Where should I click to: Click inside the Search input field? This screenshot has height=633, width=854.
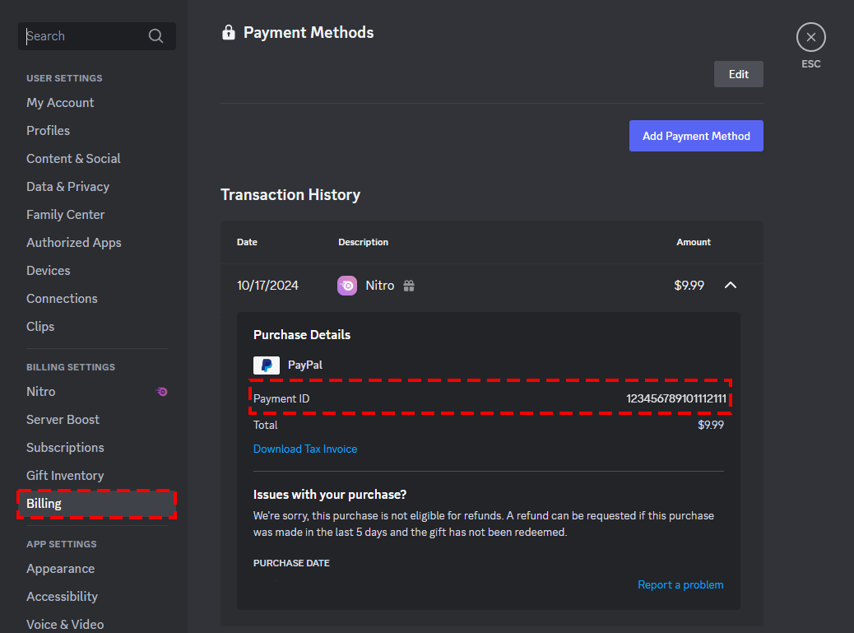(x=82, y=36)
